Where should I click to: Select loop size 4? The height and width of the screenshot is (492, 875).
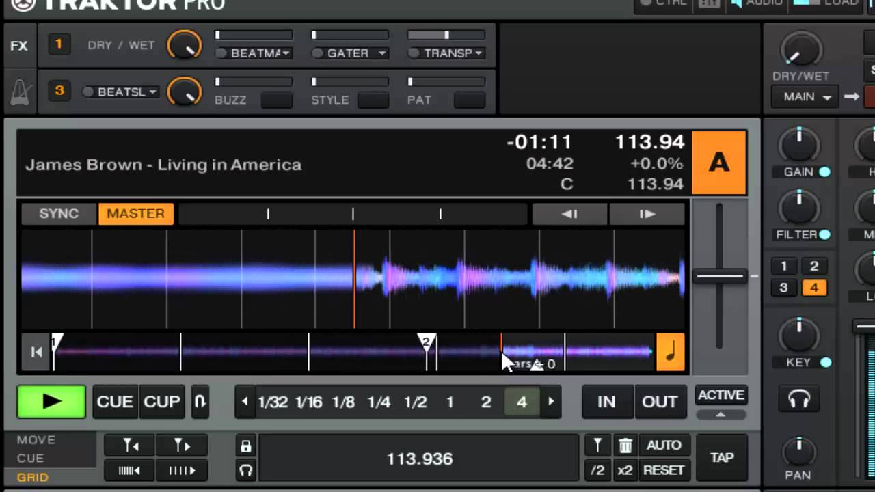[522, 402]
